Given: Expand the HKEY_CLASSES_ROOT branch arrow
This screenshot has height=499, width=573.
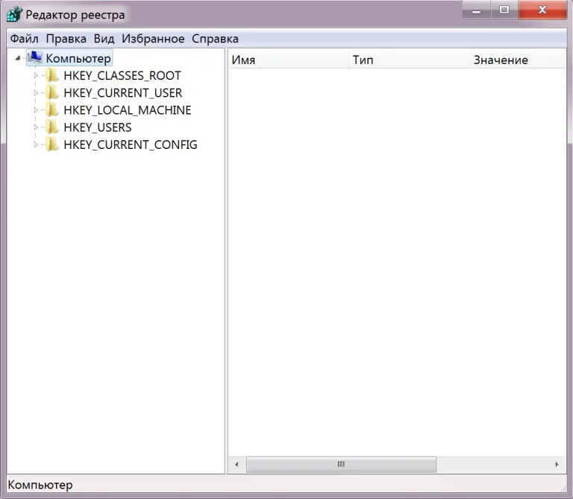Looking at the screenshot, I should pyautogui.click(x=36, y=75).
